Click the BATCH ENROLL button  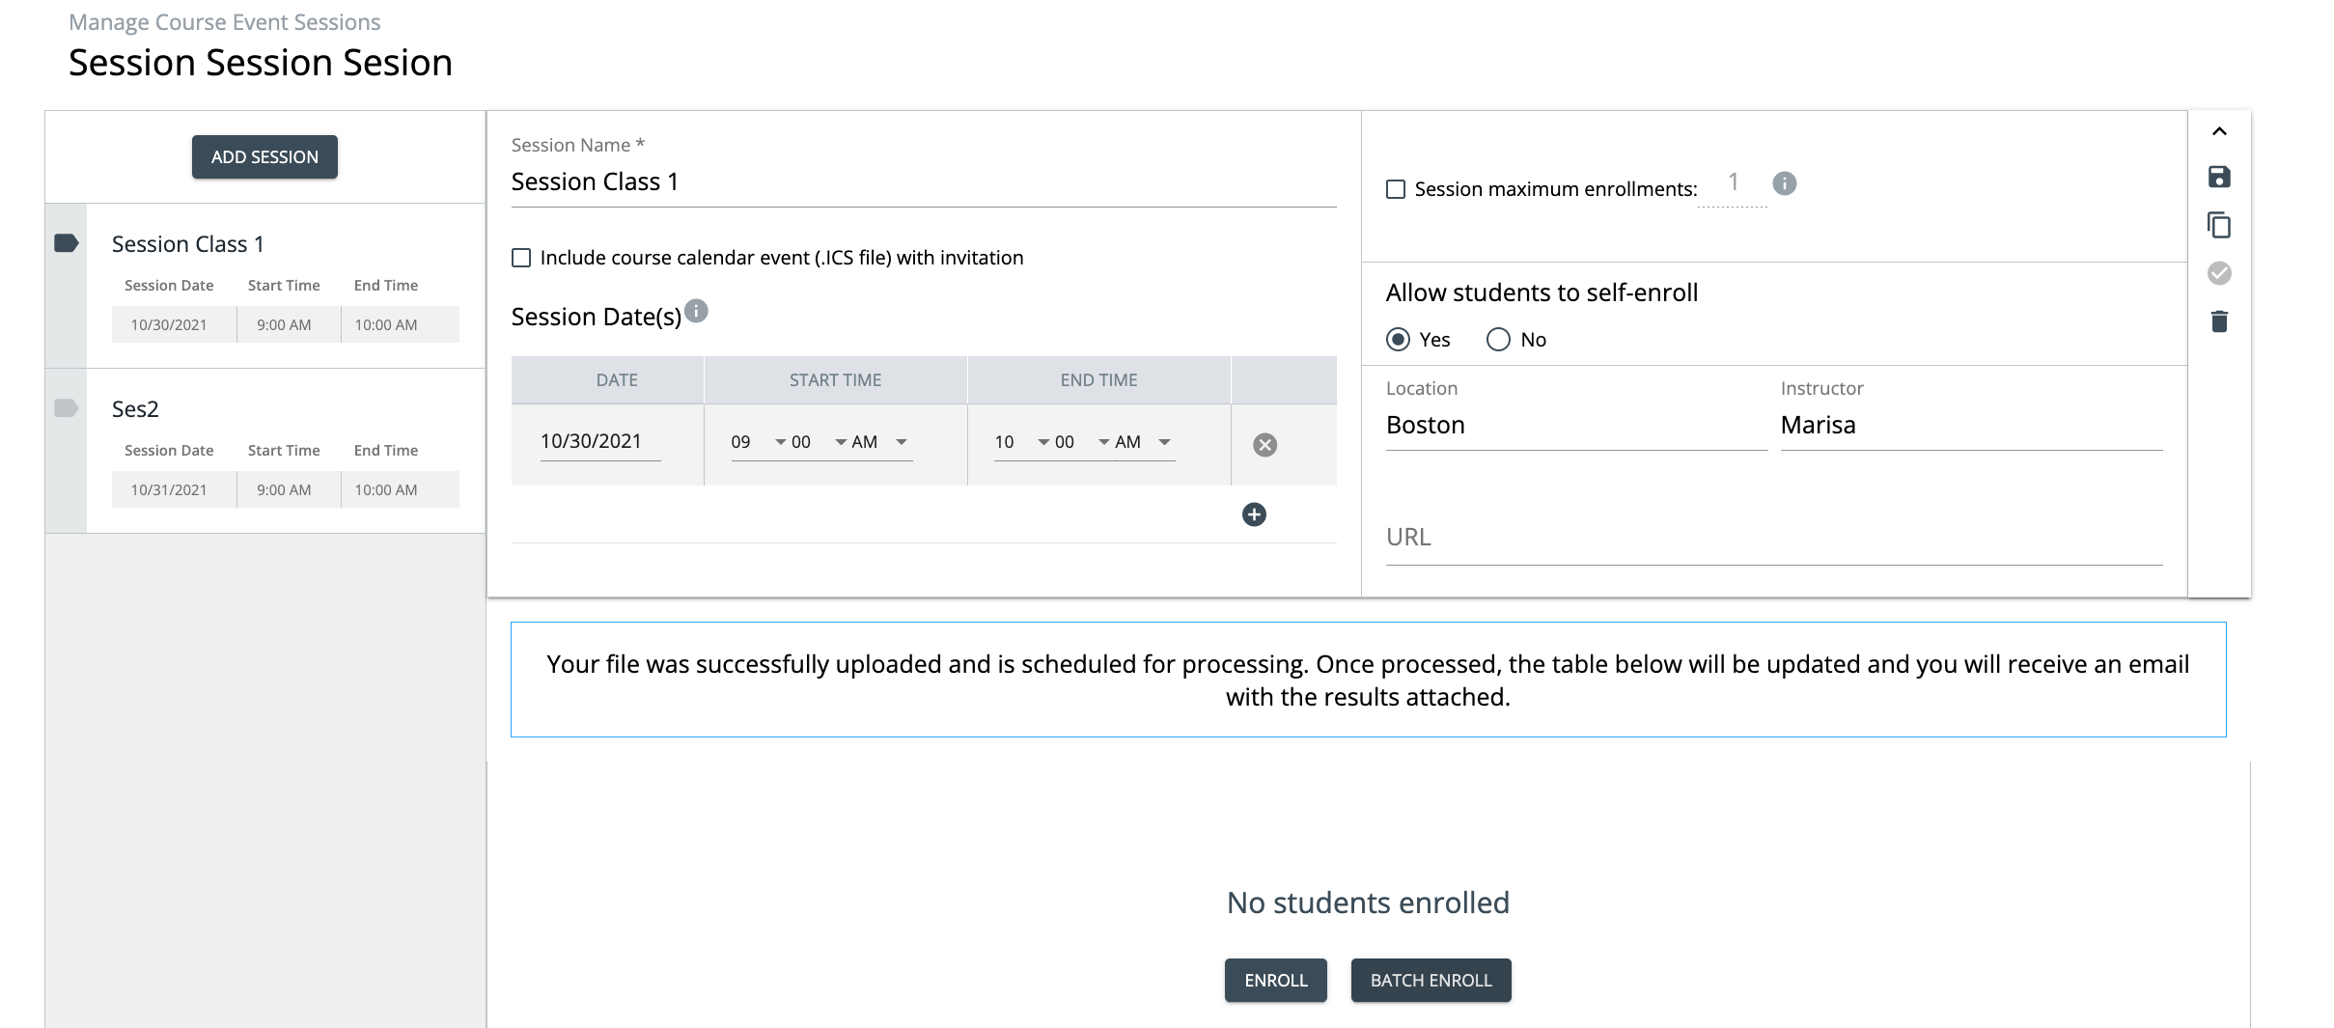tap(1431, 981)
